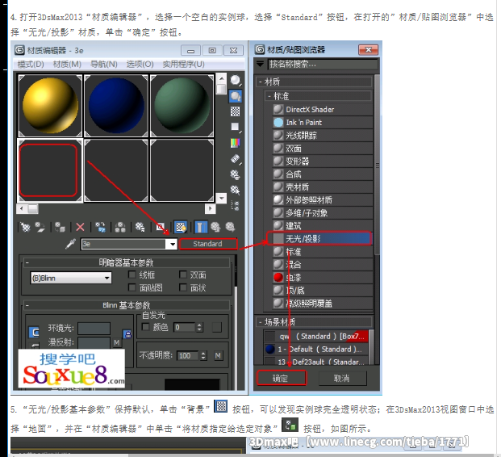The image size is (501, 457).
Task: Enable the 双面 checkbox
Action: pos(183,275)
